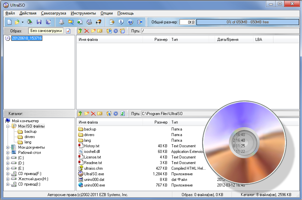Click the Open image folder icon

[x=17, y=22]
